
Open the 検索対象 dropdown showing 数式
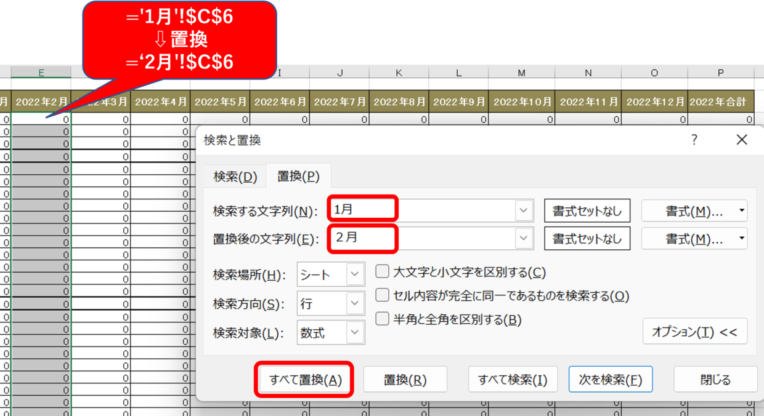(331, 333)
